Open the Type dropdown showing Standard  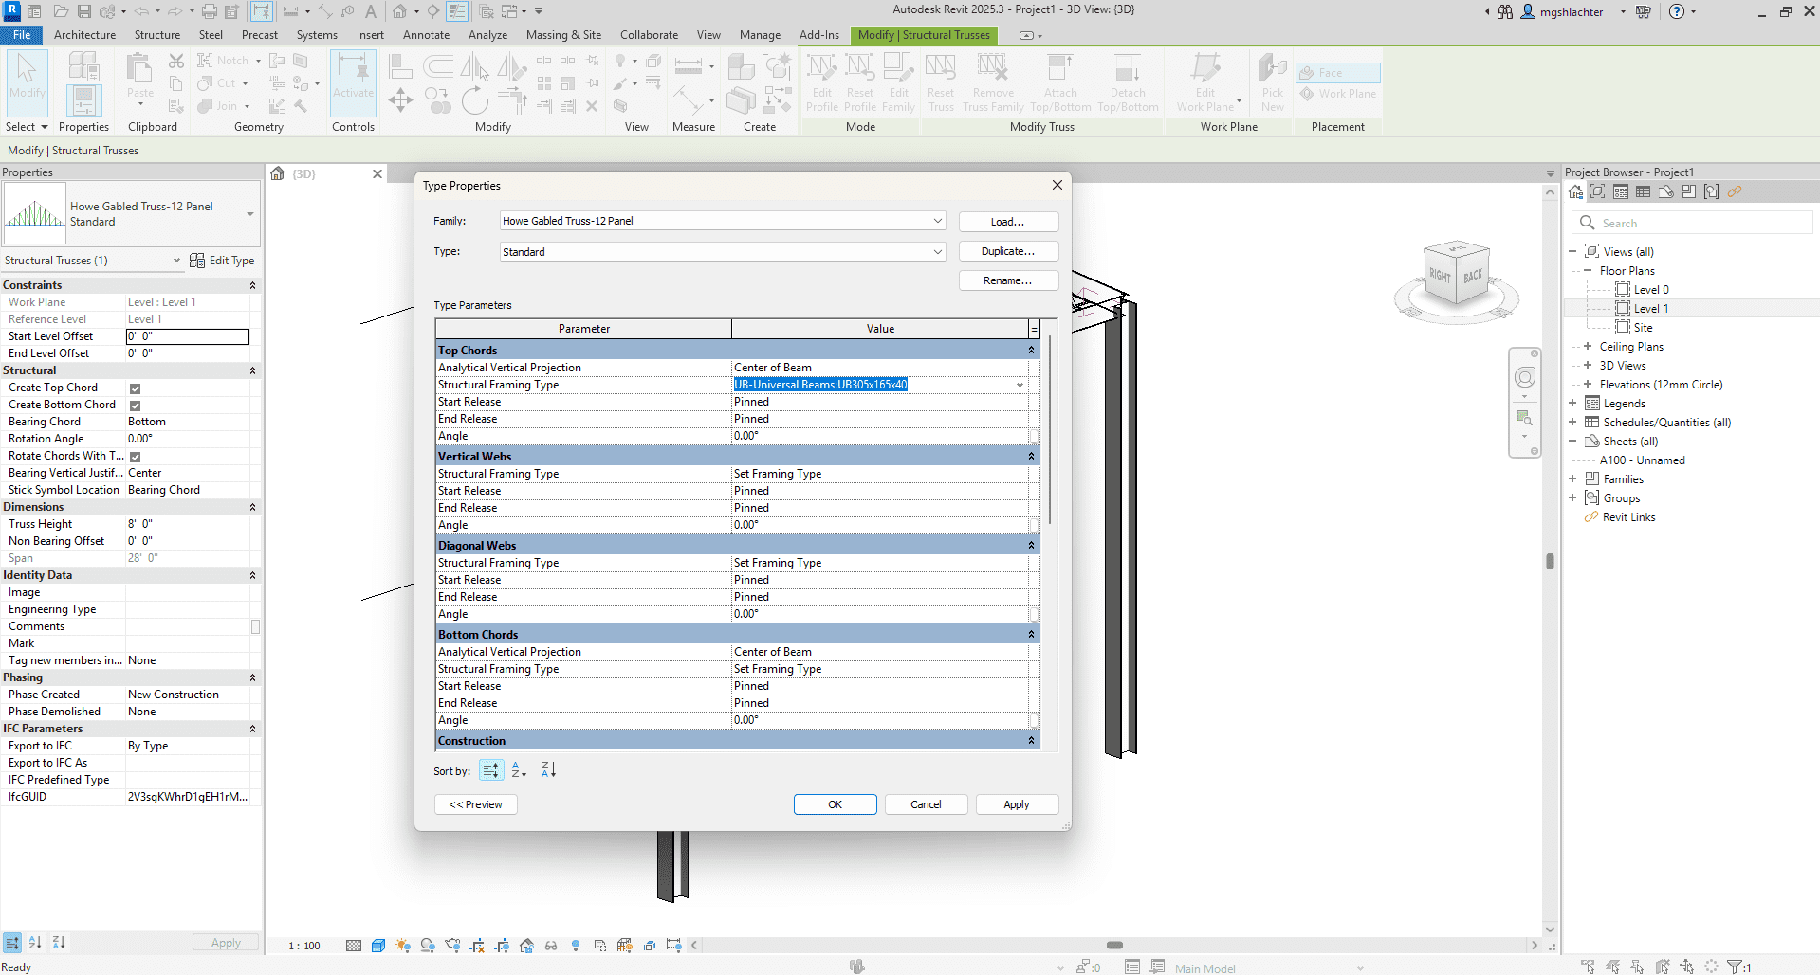pos(937,252)
